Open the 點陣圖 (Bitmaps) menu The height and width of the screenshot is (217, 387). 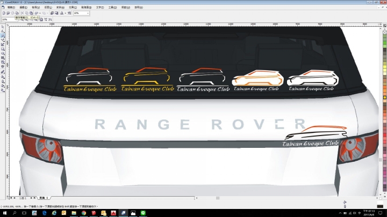click(x=87, y=8)
